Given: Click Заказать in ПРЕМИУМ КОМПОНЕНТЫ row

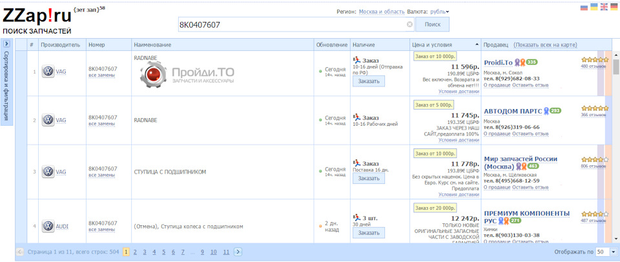Looking at the screenshot, I should pyautogui.click(x=369, y=233).
